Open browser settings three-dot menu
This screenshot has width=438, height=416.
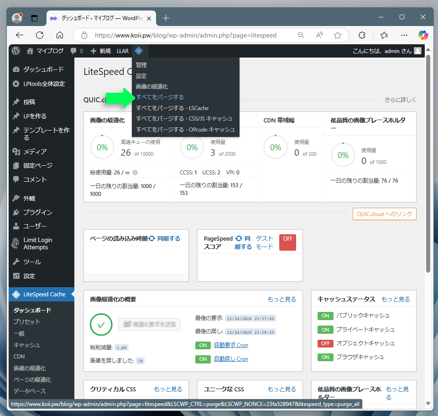coord(404,35)
